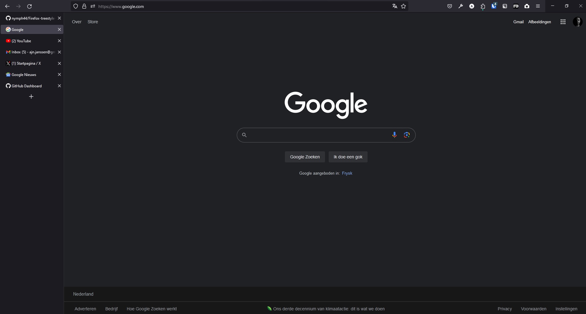This screenshot has height=314, width=586.
Task: Close the Gmail Inbox tab
Action: (59, 52)
